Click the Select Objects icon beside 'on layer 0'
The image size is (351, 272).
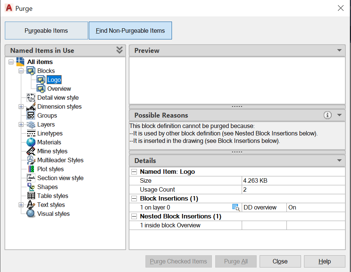[x=236, y=208]
